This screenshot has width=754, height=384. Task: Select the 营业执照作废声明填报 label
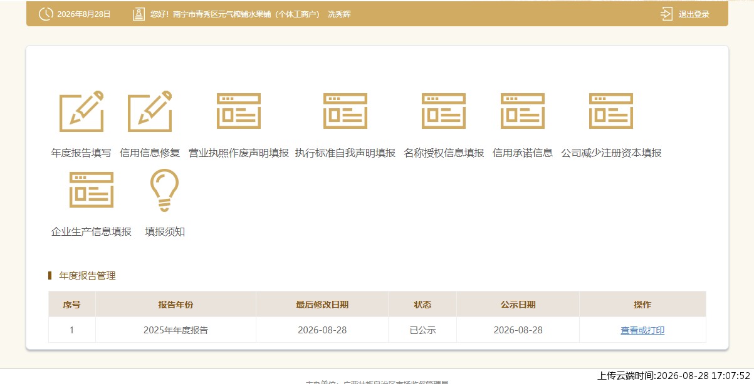pos(239,153)
